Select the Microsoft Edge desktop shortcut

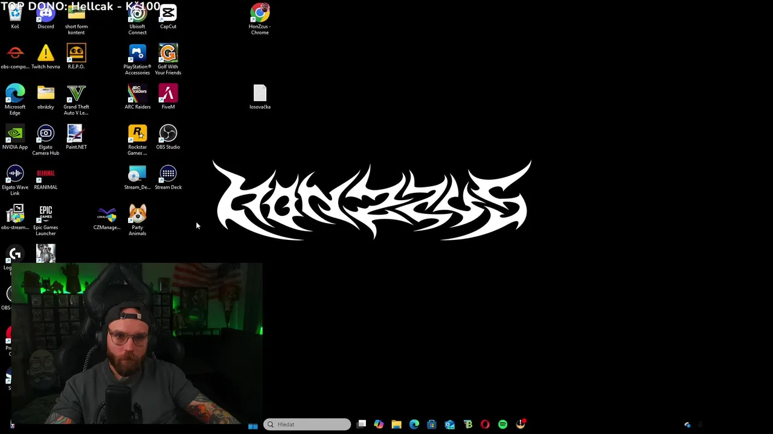coord(15,100)
